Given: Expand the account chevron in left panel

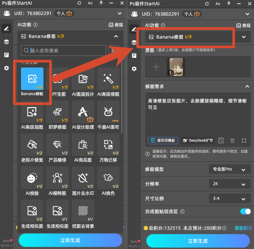Looking at the screenshot, I should click(x=120, y=13).
